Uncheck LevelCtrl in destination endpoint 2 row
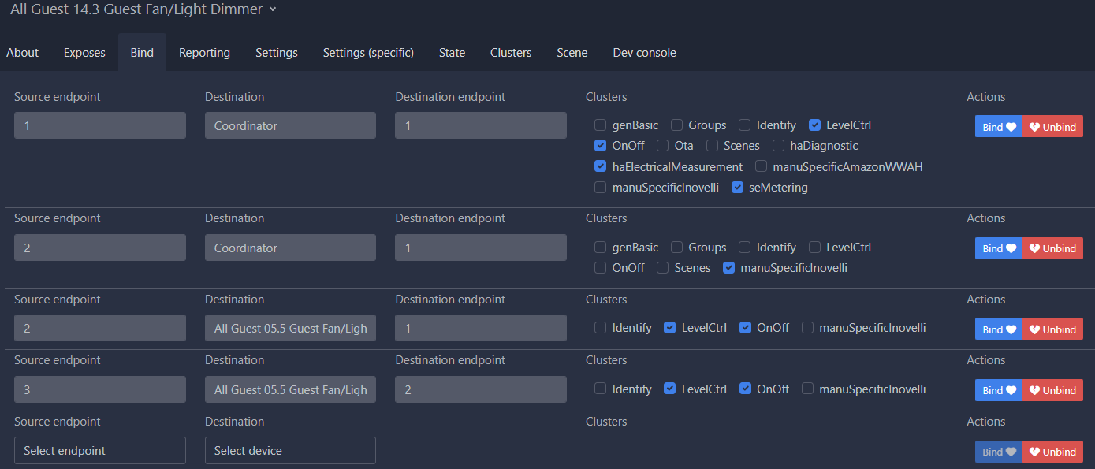The height and width of the screenshot is (469, 1095). [669, 389]
